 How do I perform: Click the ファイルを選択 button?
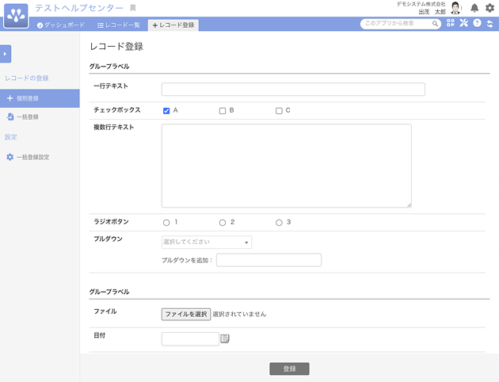tap(185, 314)
